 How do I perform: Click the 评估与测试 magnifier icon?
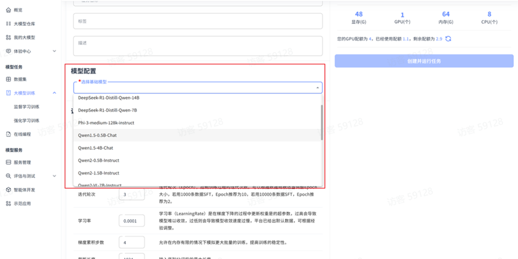8,176
